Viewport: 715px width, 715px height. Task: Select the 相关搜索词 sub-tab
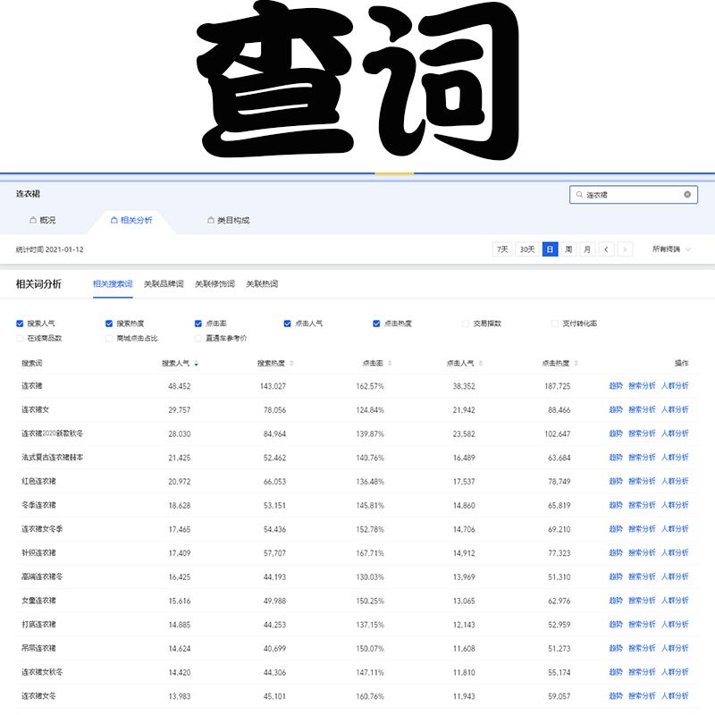coord(113,283)
